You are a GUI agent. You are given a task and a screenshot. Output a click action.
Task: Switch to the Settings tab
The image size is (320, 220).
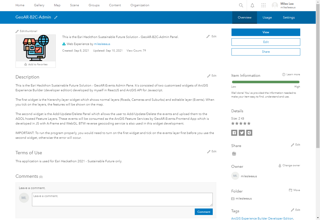(289, 17)
